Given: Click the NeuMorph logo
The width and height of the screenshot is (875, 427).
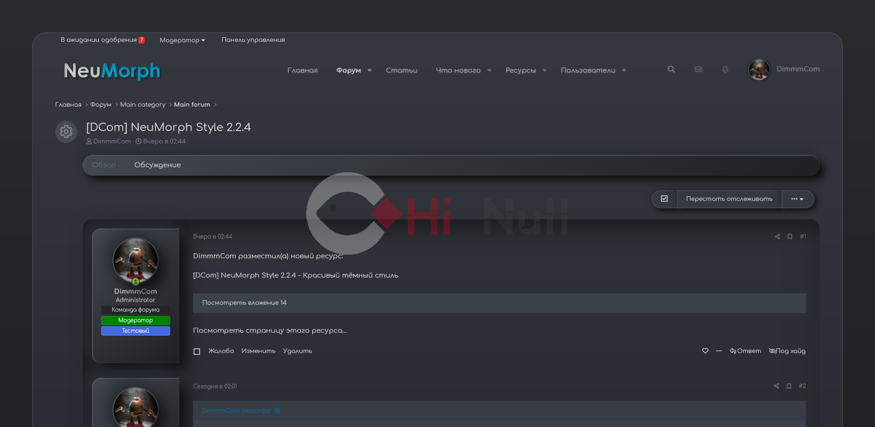Looking at the screenshot, I should pos(112,71).
